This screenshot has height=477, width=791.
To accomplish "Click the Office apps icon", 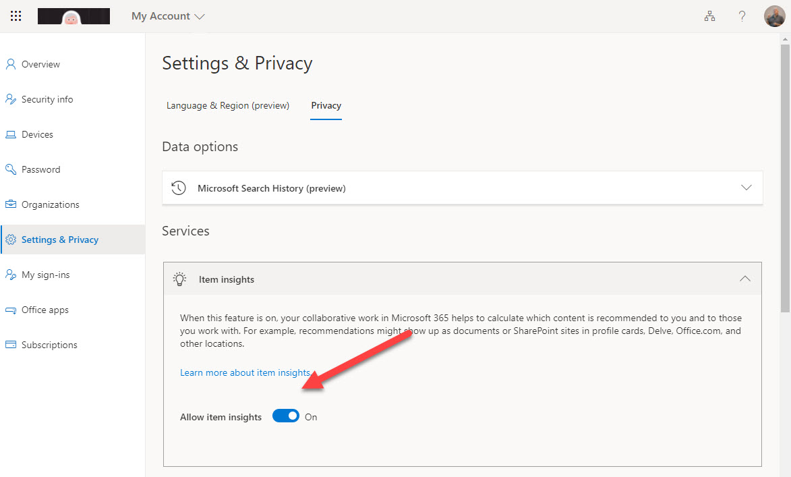I will coord(11,310).
